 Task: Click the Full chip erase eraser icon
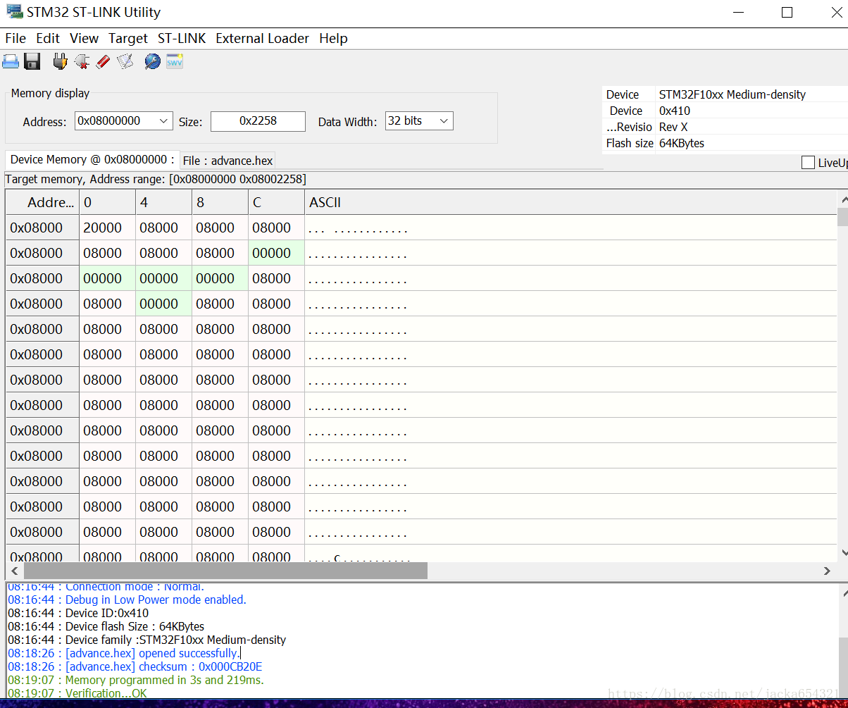coord(103,62)
